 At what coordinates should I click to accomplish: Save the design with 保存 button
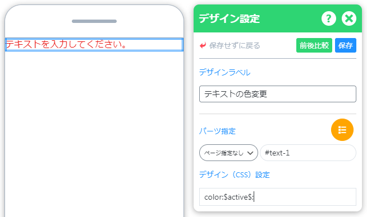coord(345,45)
